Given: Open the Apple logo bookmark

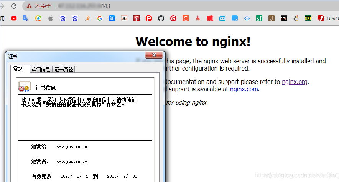Looking at the screenshot, I should pos(51,18).
